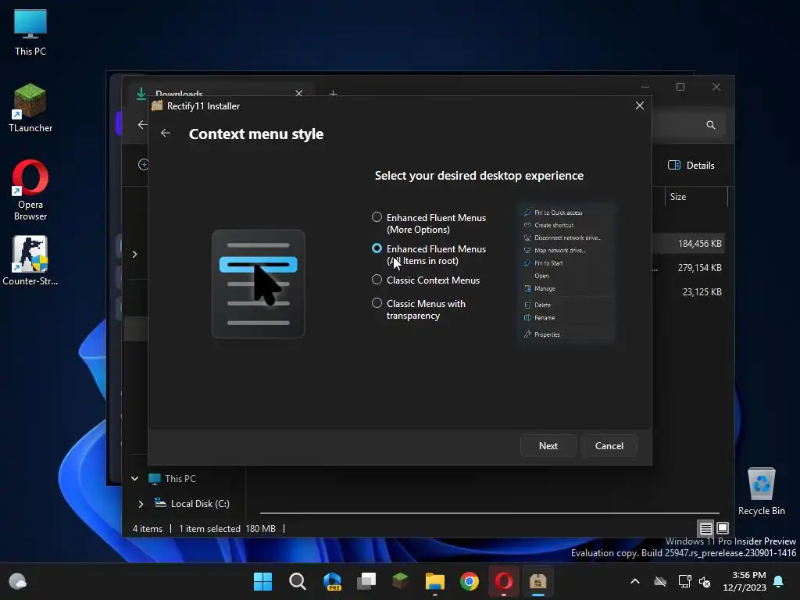The image size is (800, 600).
Task: Click muted volume tray icon
Action: click(705, 581)
